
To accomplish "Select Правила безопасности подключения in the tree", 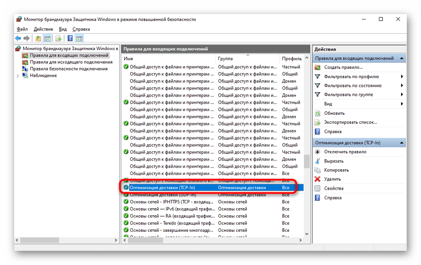I will pyautogui.click(x=69, y=69).
